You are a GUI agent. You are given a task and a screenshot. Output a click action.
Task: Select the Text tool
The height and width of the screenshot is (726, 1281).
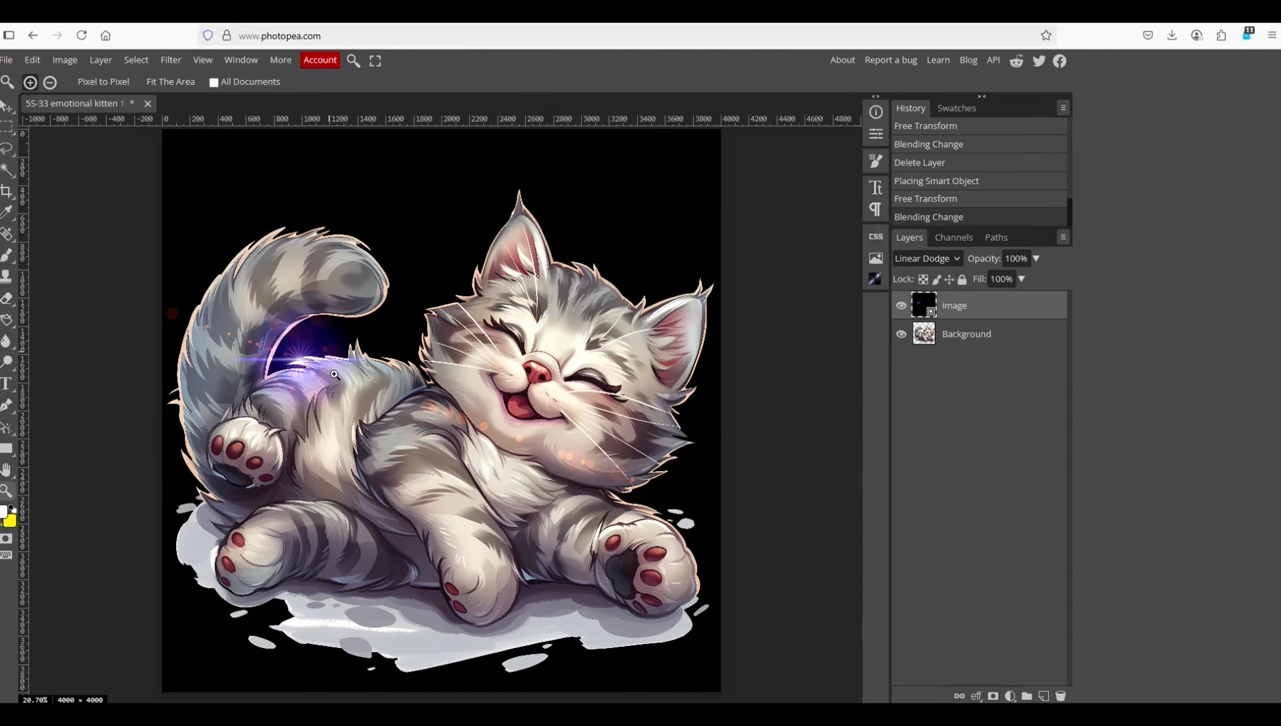pos(7,384)
